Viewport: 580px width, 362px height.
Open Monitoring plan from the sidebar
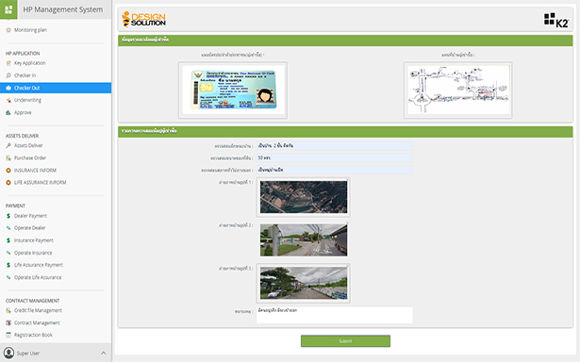pos(30,30)
